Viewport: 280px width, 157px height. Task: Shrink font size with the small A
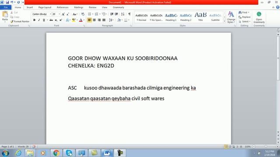click(x=68, y=14)
